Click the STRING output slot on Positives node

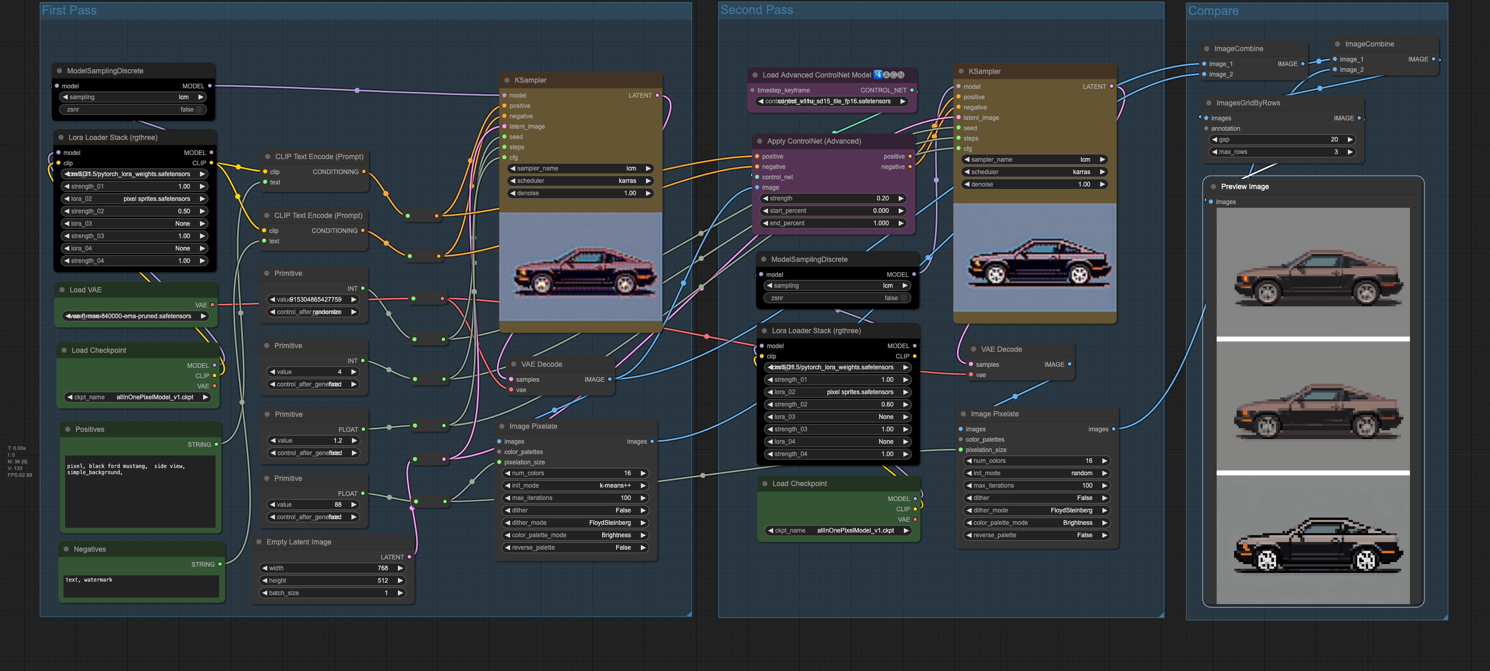(x=217, y=444)
